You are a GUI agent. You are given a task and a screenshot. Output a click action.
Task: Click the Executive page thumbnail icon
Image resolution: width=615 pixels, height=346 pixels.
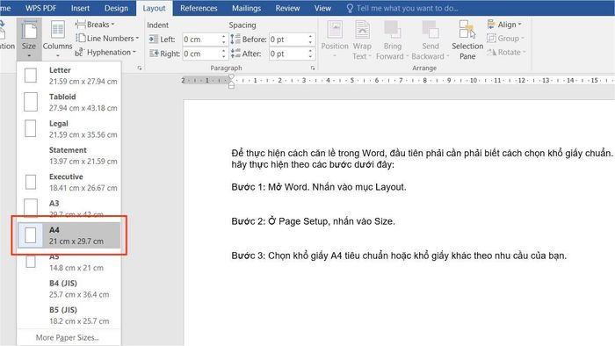click(x=31, y=182)
